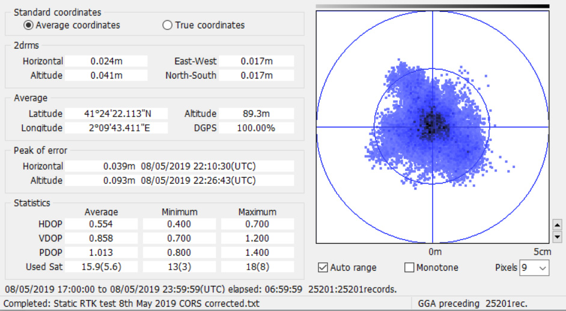The height and width of the screenshot is (311, 566).
Task: Click the up arrow beside the plot
Action: 557,225
